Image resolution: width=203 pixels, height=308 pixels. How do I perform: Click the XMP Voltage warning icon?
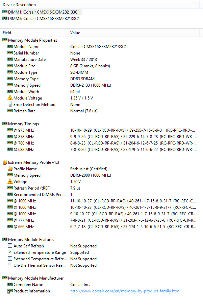tap(10, 181)
